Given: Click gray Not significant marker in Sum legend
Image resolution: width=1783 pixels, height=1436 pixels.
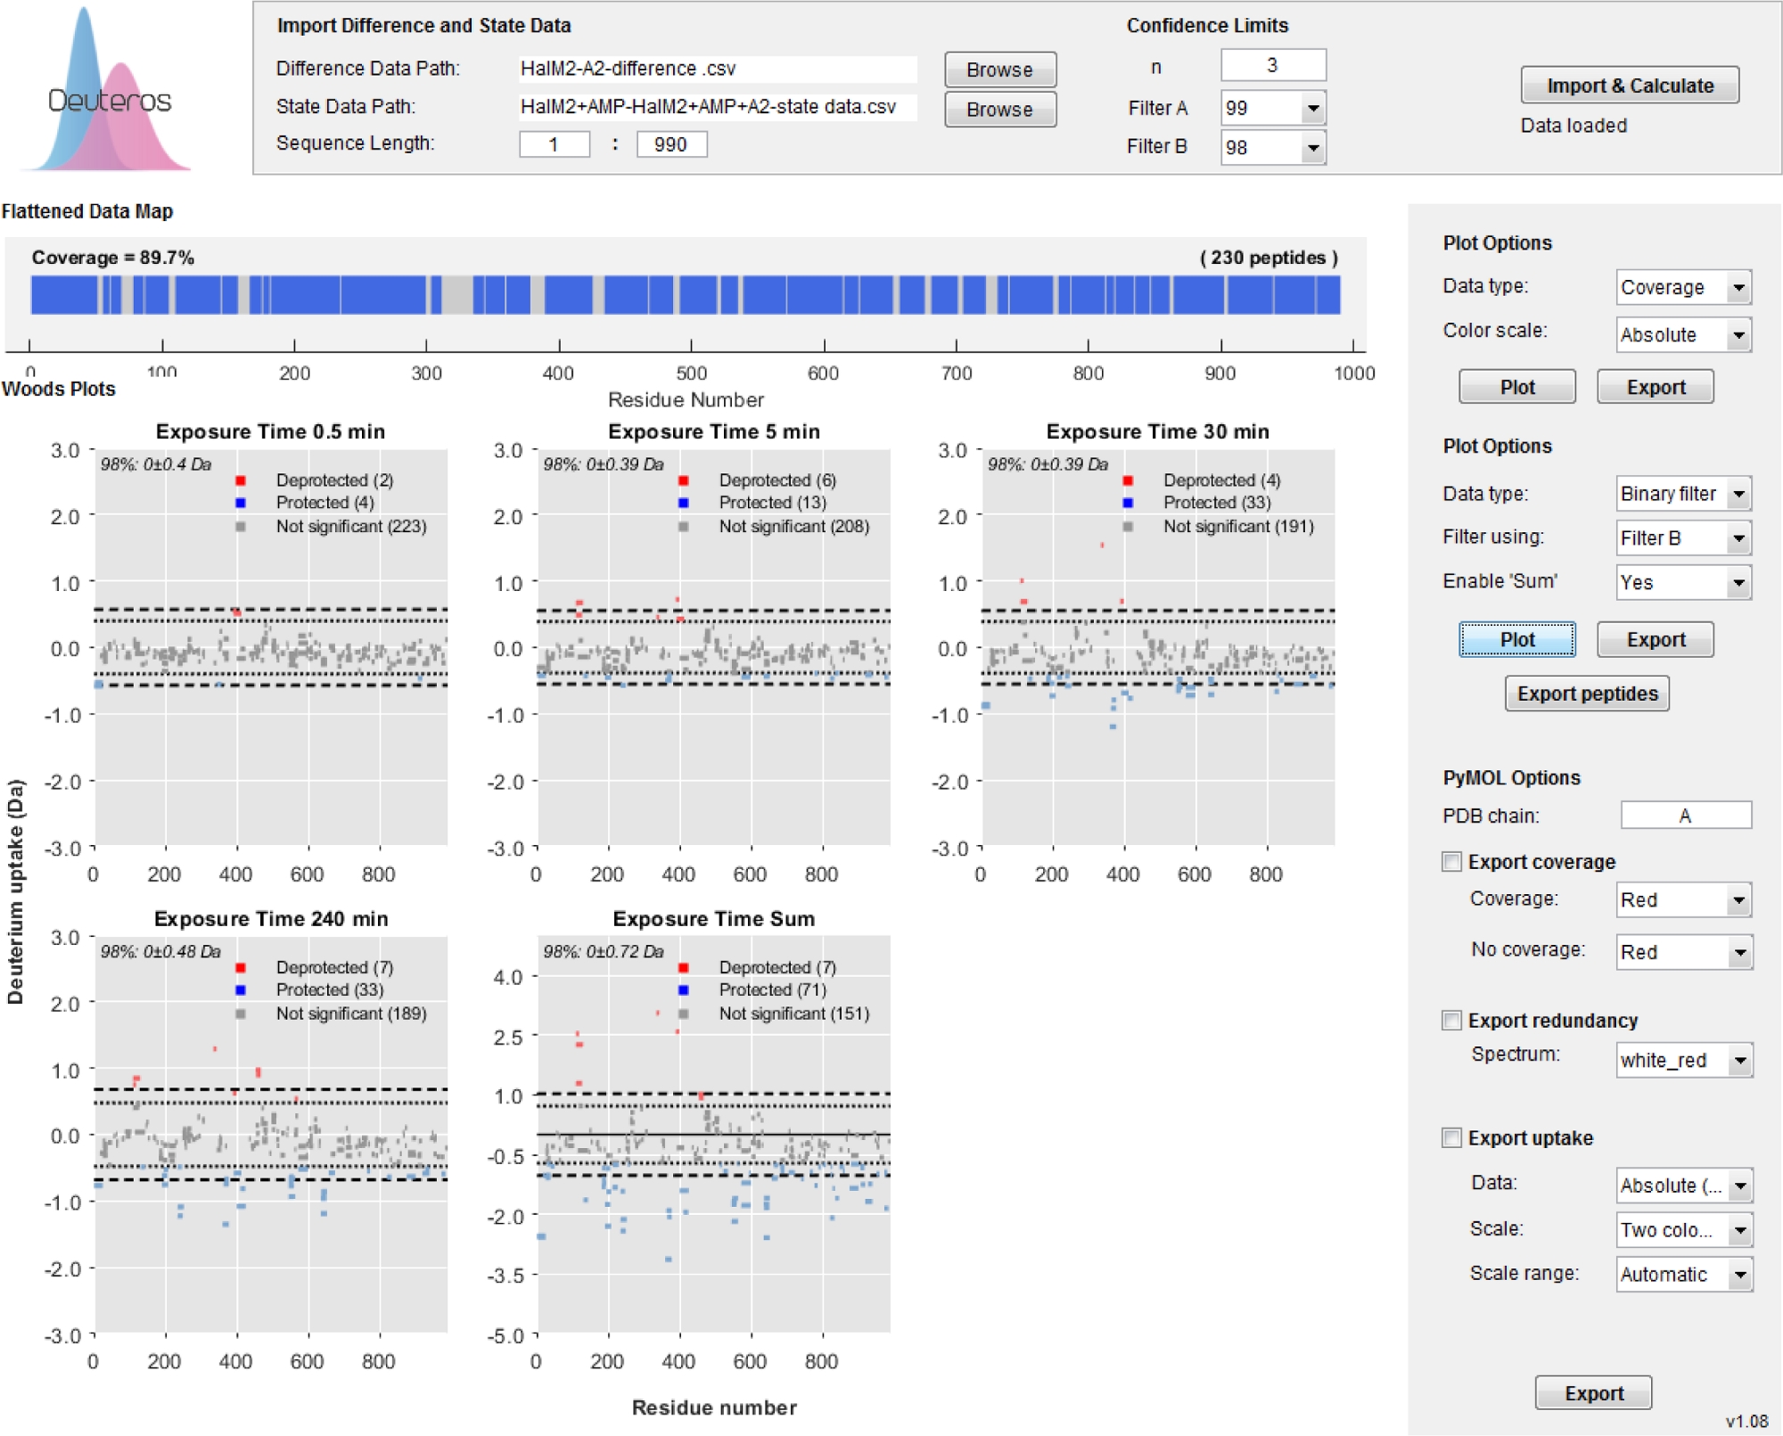Looking at the screenshot, I should click(683, 1013).
